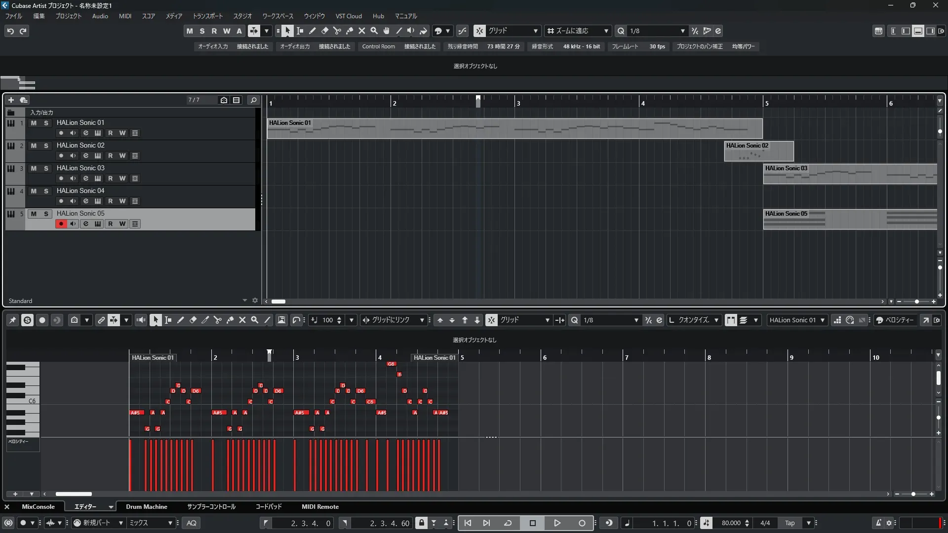Click the Undo arrow icon
Screen dimensions: 948x533
[10, 31]
